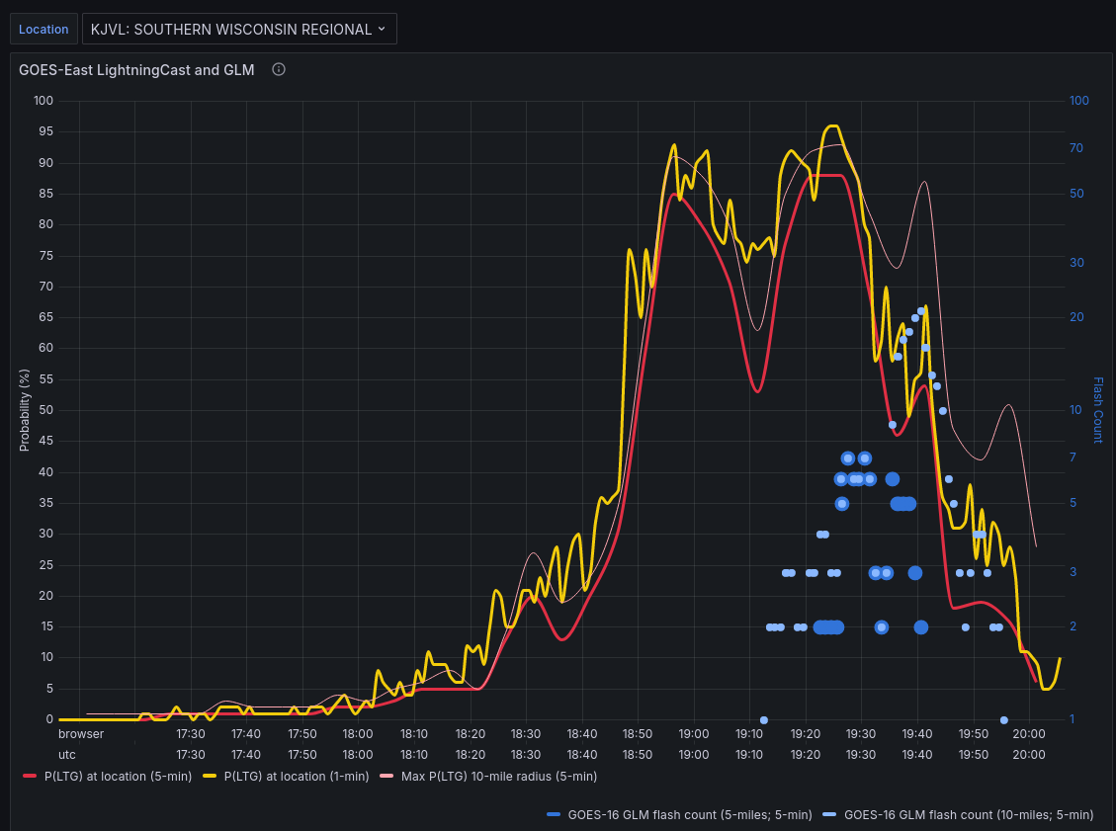This screenshot has height=831, width=1116.
Task: Click the pink line icon for Max P(LTG)
Action: 386,777
